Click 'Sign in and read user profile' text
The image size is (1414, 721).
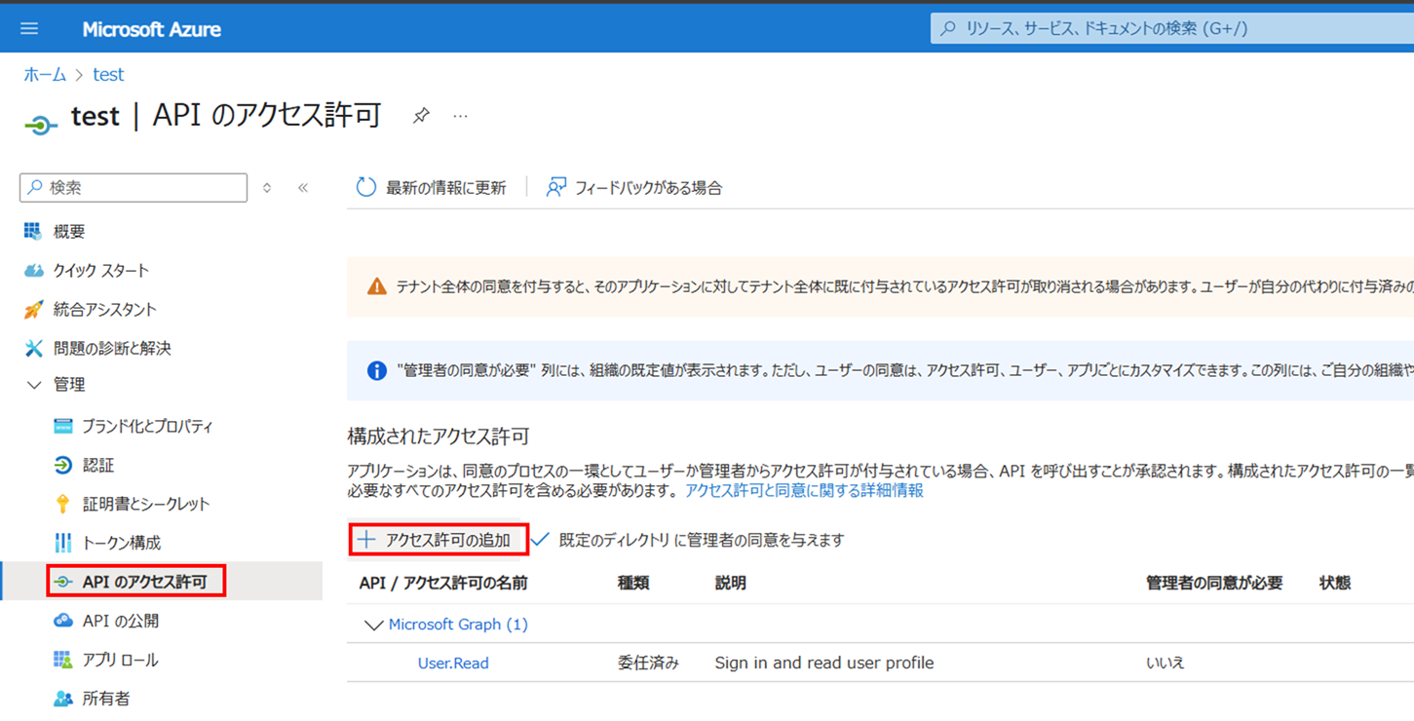point(824,664)
